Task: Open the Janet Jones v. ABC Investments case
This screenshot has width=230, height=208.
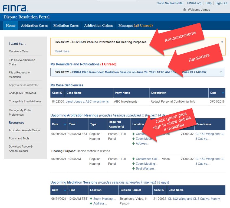Action: pyautogui.click(x=87, y=102)
